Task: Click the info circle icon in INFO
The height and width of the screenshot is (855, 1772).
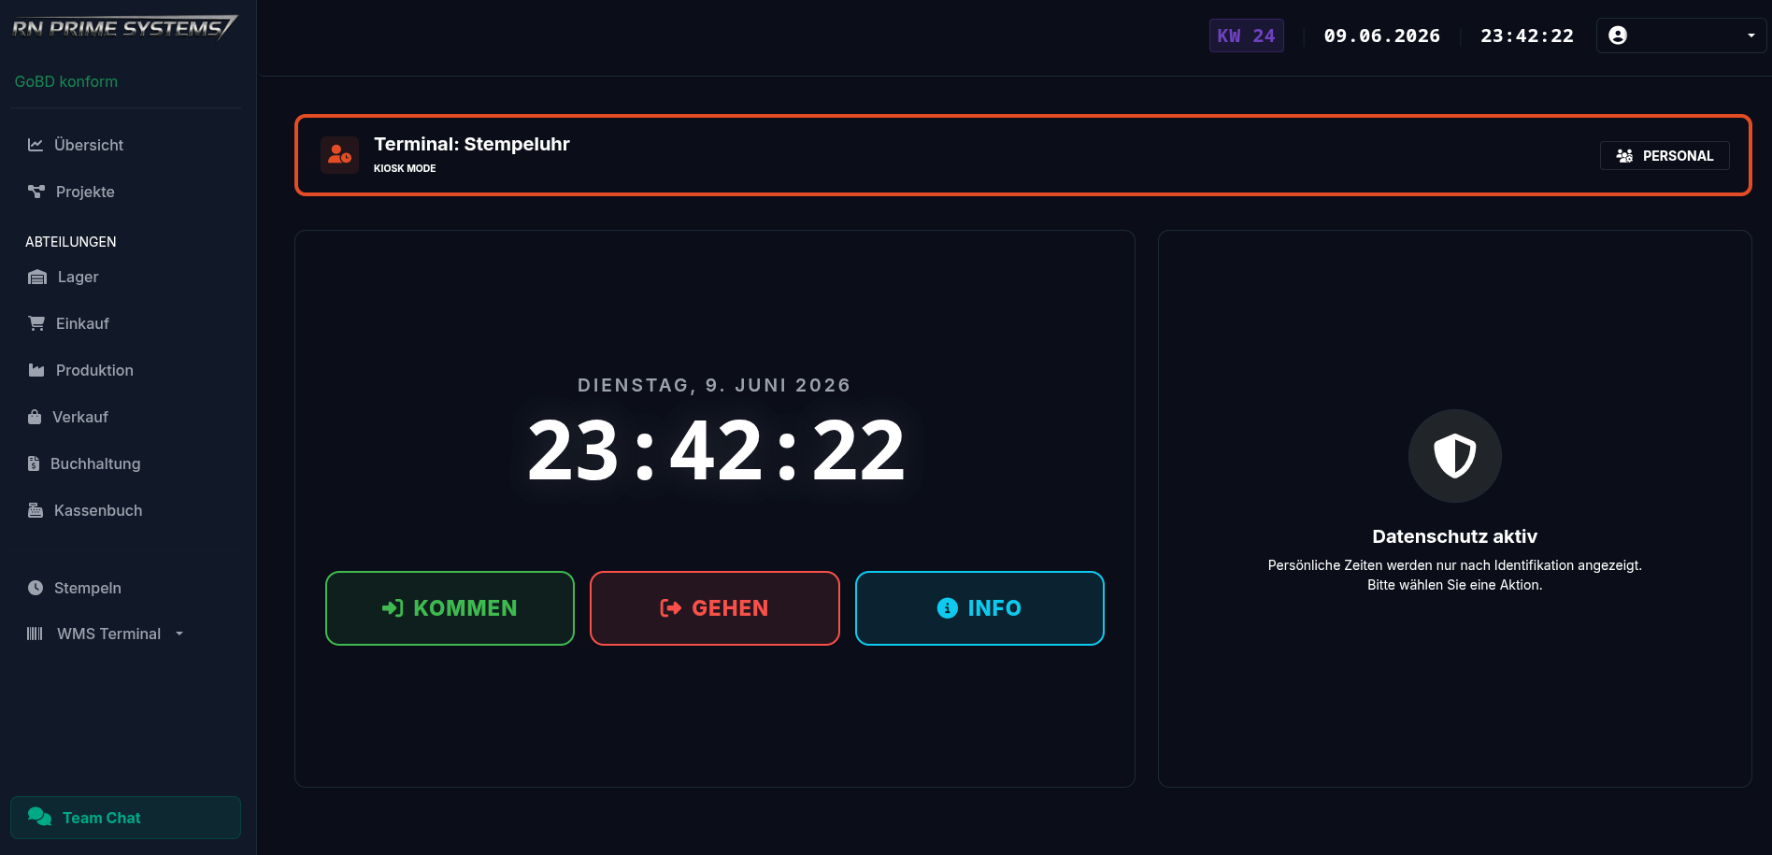Action: pyautogui.click(x=947, y=608)
